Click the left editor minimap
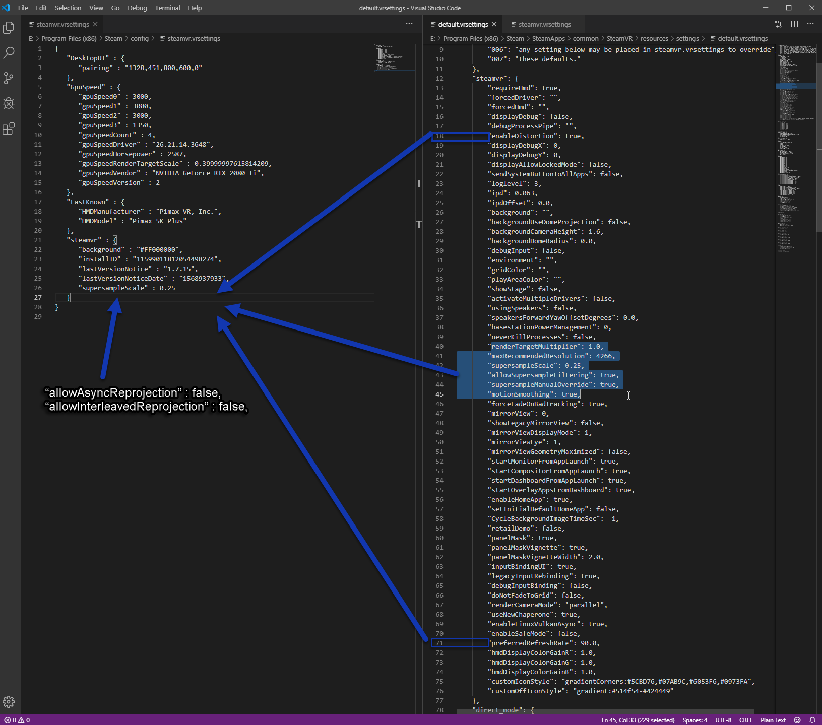 [395, 58]
